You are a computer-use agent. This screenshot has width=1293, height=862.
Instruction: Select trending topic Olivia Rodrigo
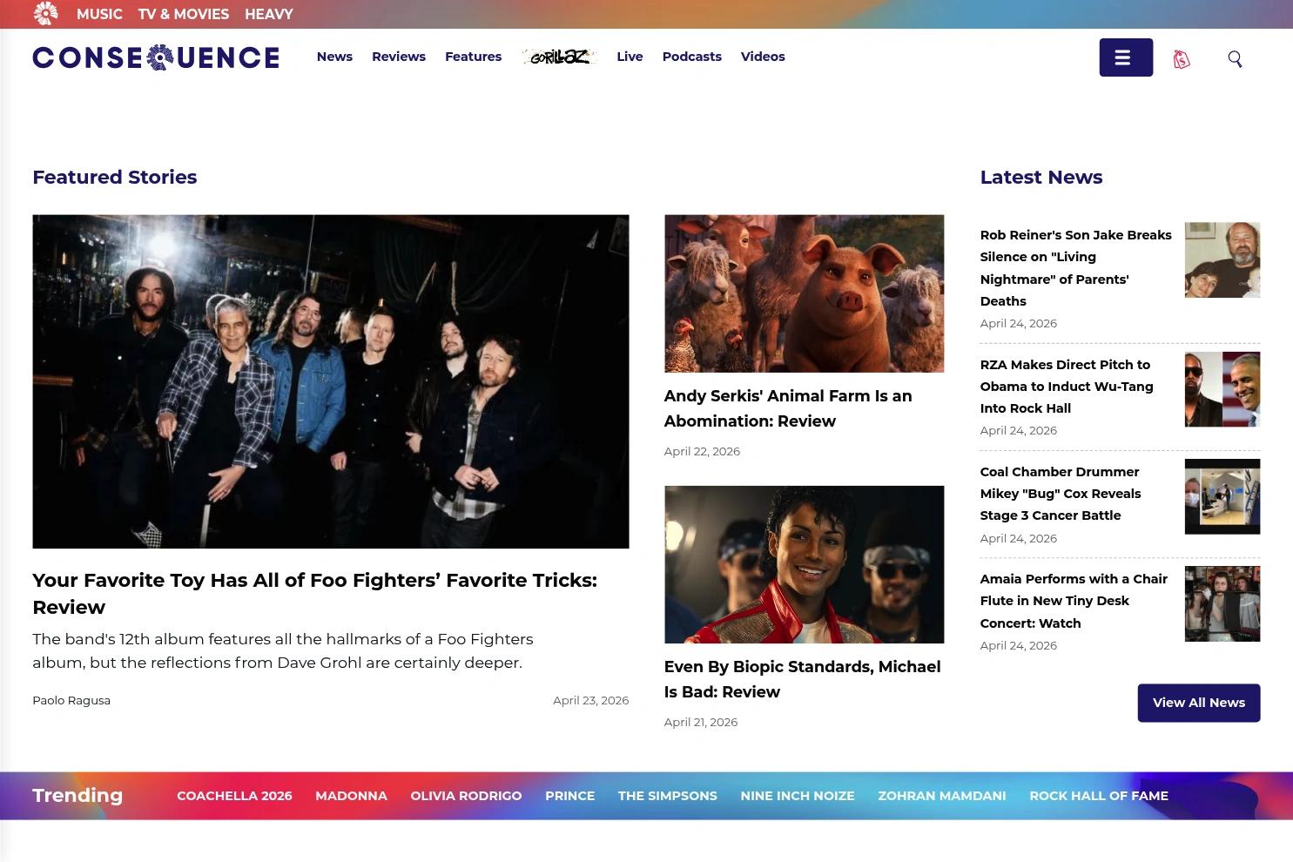click(x=466, y=796)
